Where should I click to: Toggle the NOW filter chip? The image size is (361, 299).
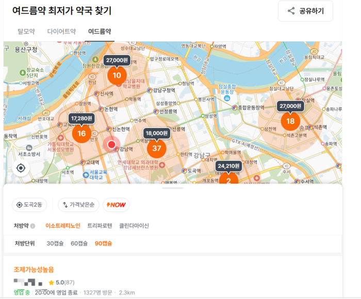pyautogui.click(x=116, y=205)
